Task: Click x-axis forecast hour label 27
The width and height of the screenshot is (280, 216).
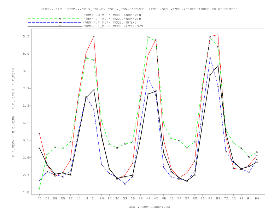Action: (x=109, y=198)
